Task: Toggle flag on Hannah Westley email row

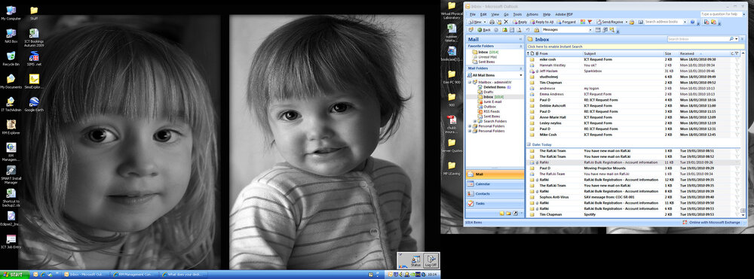Action: [x=737, y=65]
